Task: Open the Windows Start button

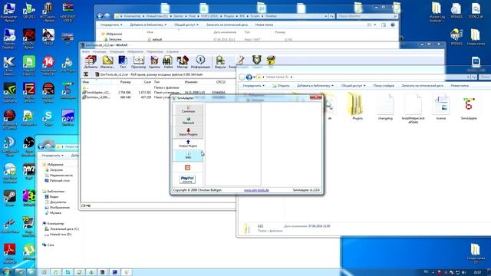Action: click(6, 272)
